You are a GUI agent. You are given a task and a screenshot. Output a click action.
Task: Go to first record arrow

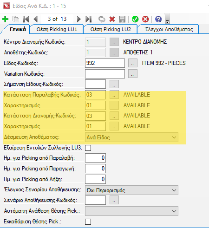26,19
